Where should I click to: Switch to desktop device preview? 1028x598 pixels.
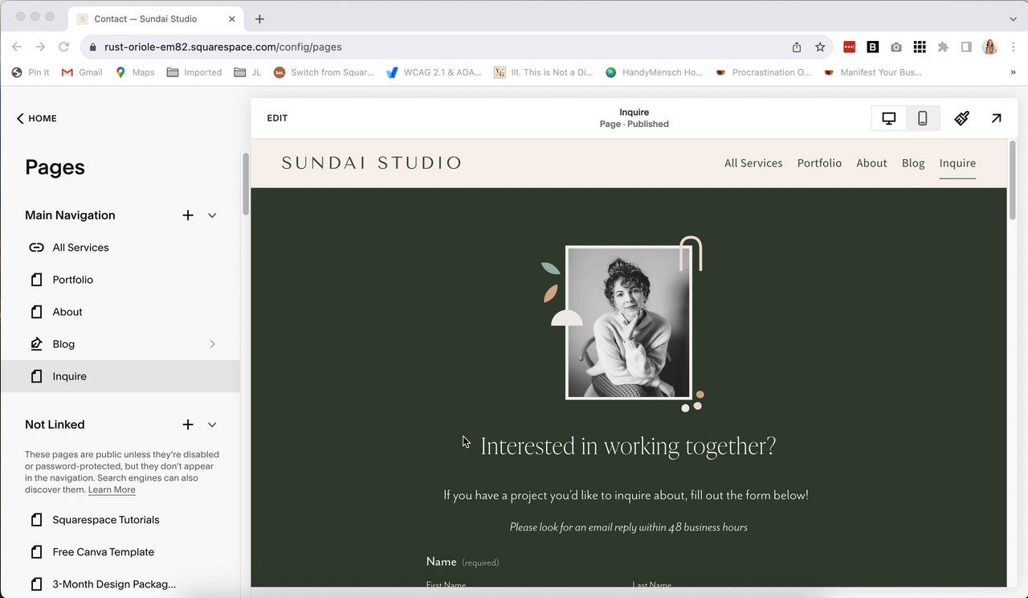pos(889,118)
